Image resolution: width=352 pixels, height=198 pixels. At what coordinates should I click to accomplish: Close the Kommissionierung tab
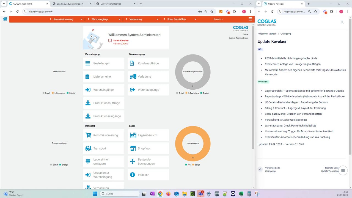pyautogui.click(x=81, y=19)
